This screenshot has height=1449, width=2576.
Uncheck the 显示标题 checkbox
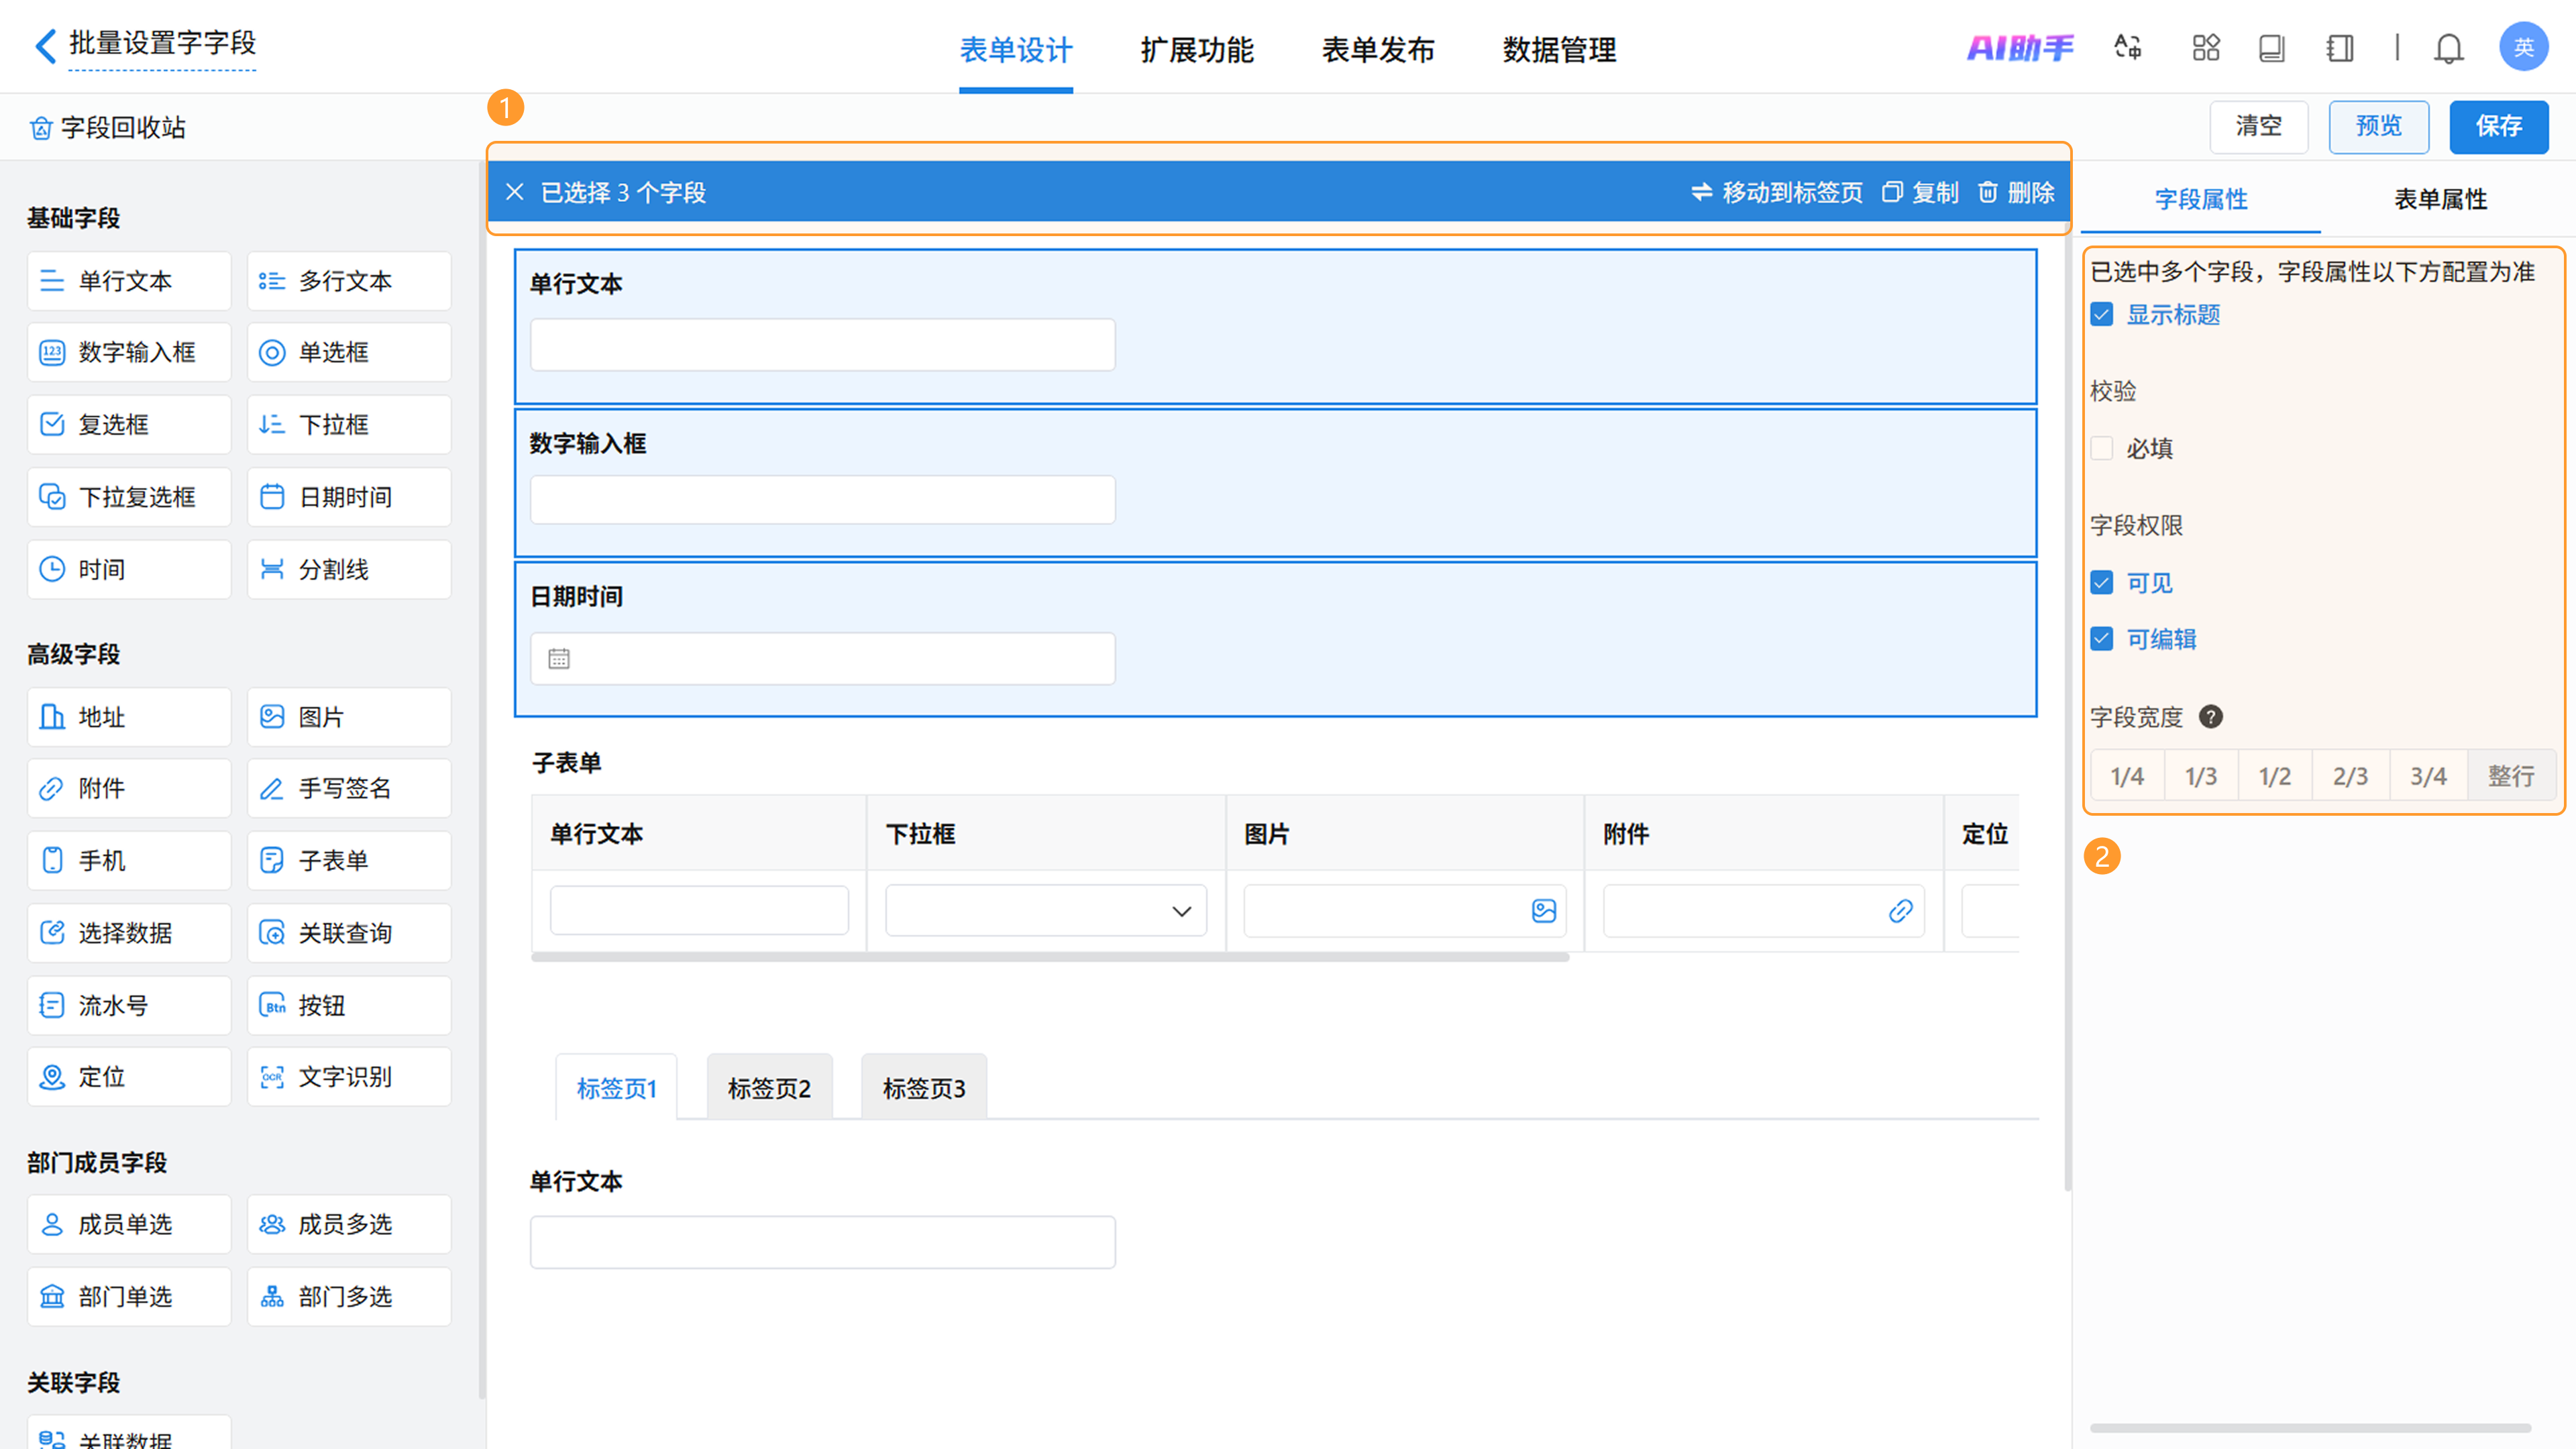pos(2102,315)
